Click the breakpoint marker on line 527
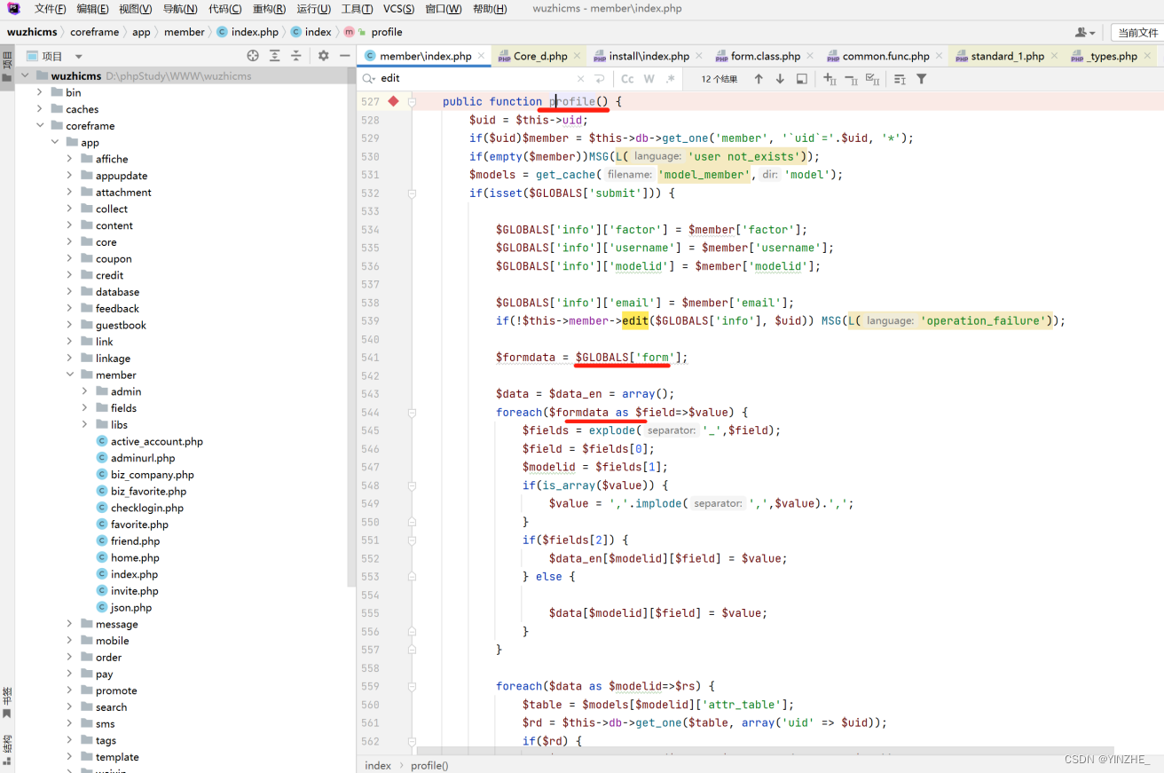Image resolution: width=1164 pixels, height=773 pixels. [394, 101]
